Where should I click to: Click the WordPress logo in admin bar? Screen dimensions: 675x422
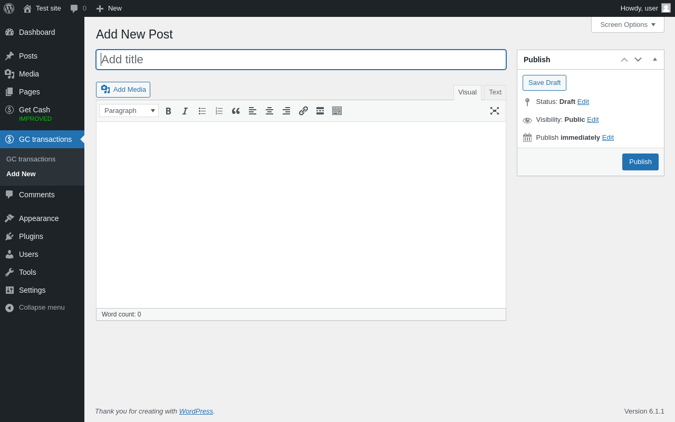(x=9, y=8)
